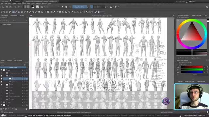209x117 pixels.
Task: Select the Rectangle shape tool
Action: click(x=19, y=12)
